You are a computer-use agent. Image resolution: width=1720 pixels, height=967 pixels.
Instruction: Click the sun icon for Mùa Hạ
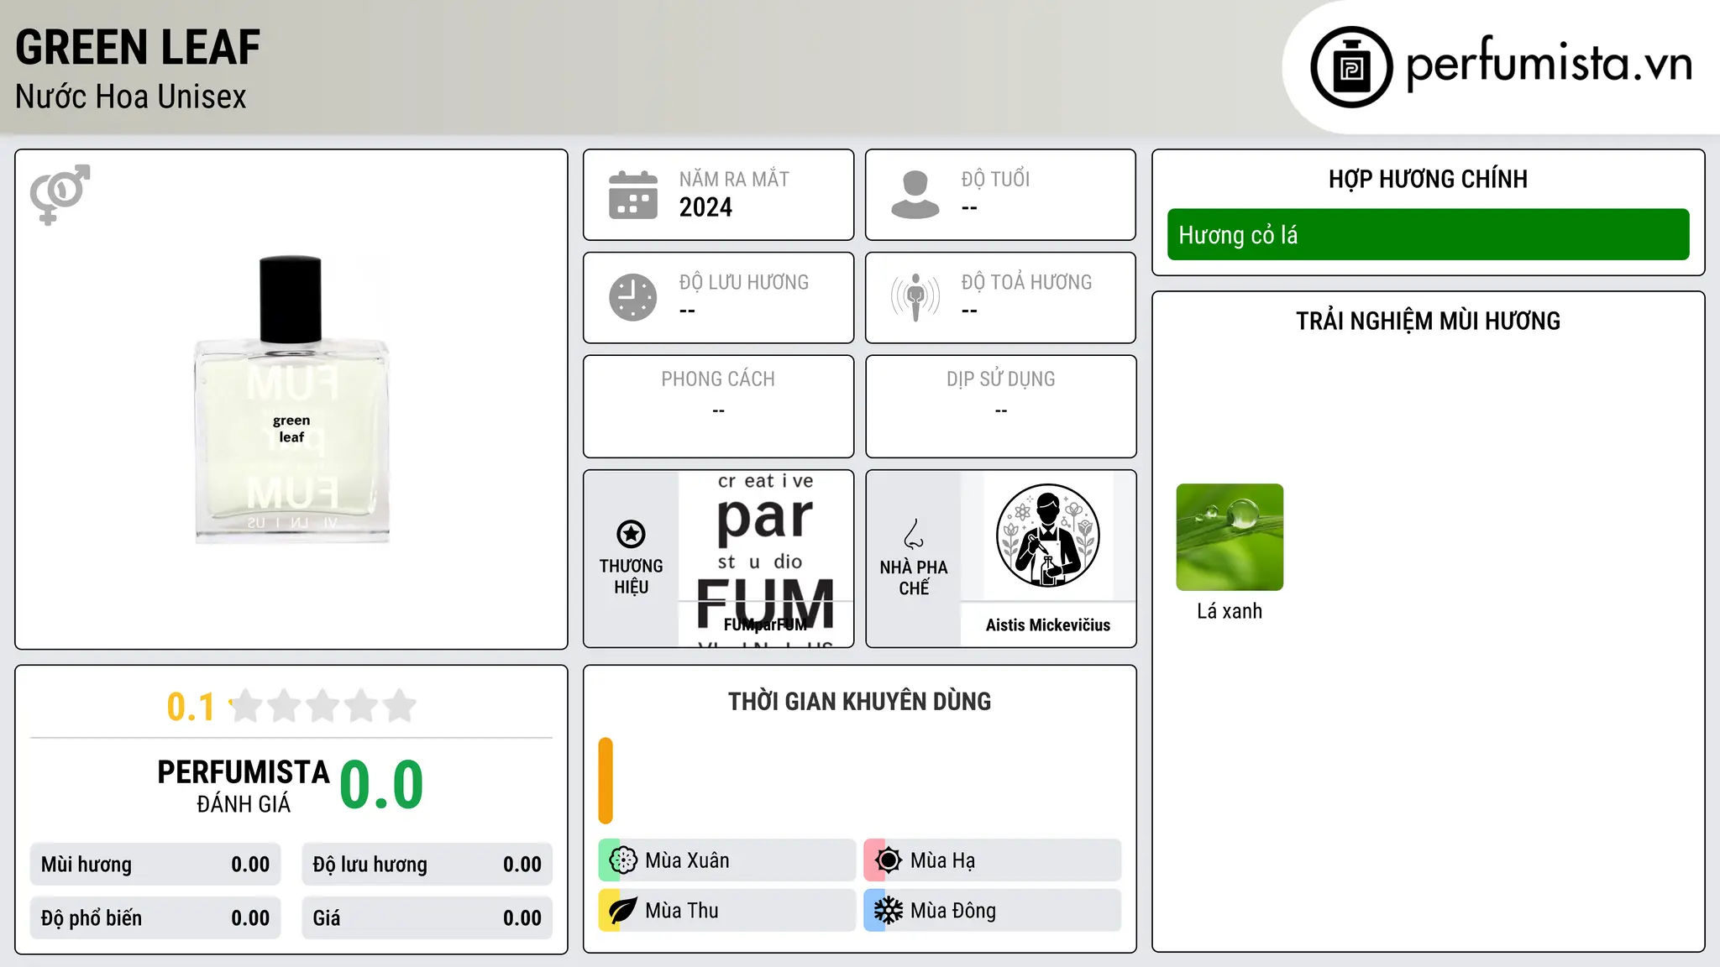pos(889,860)
